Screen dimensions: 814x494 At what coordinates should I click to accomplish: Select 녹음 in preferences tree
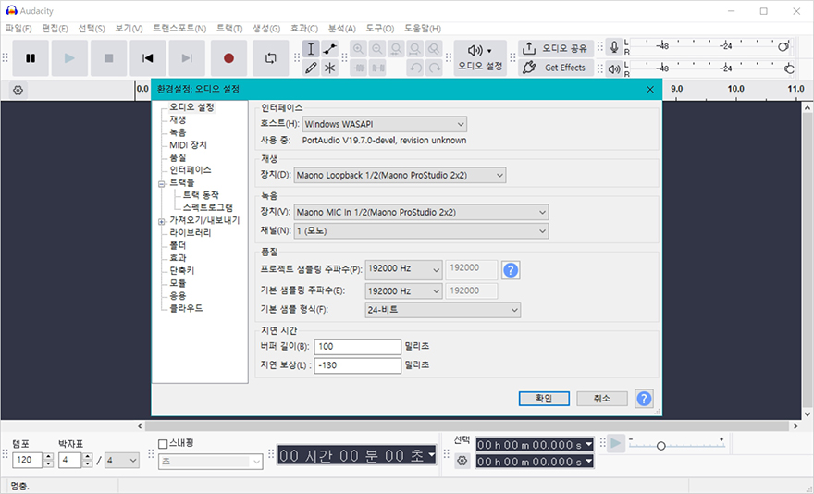tap(178, 132)
